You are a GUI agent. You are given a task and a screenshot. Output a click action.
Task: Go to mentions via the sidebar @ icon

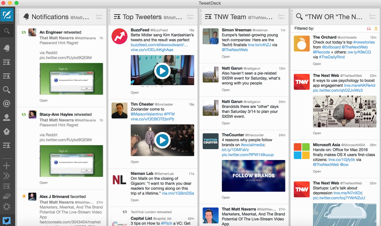(7, 103)
